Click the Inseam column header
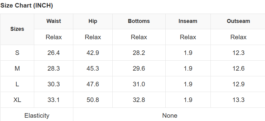Screen dimensions: 265x121 188,21
